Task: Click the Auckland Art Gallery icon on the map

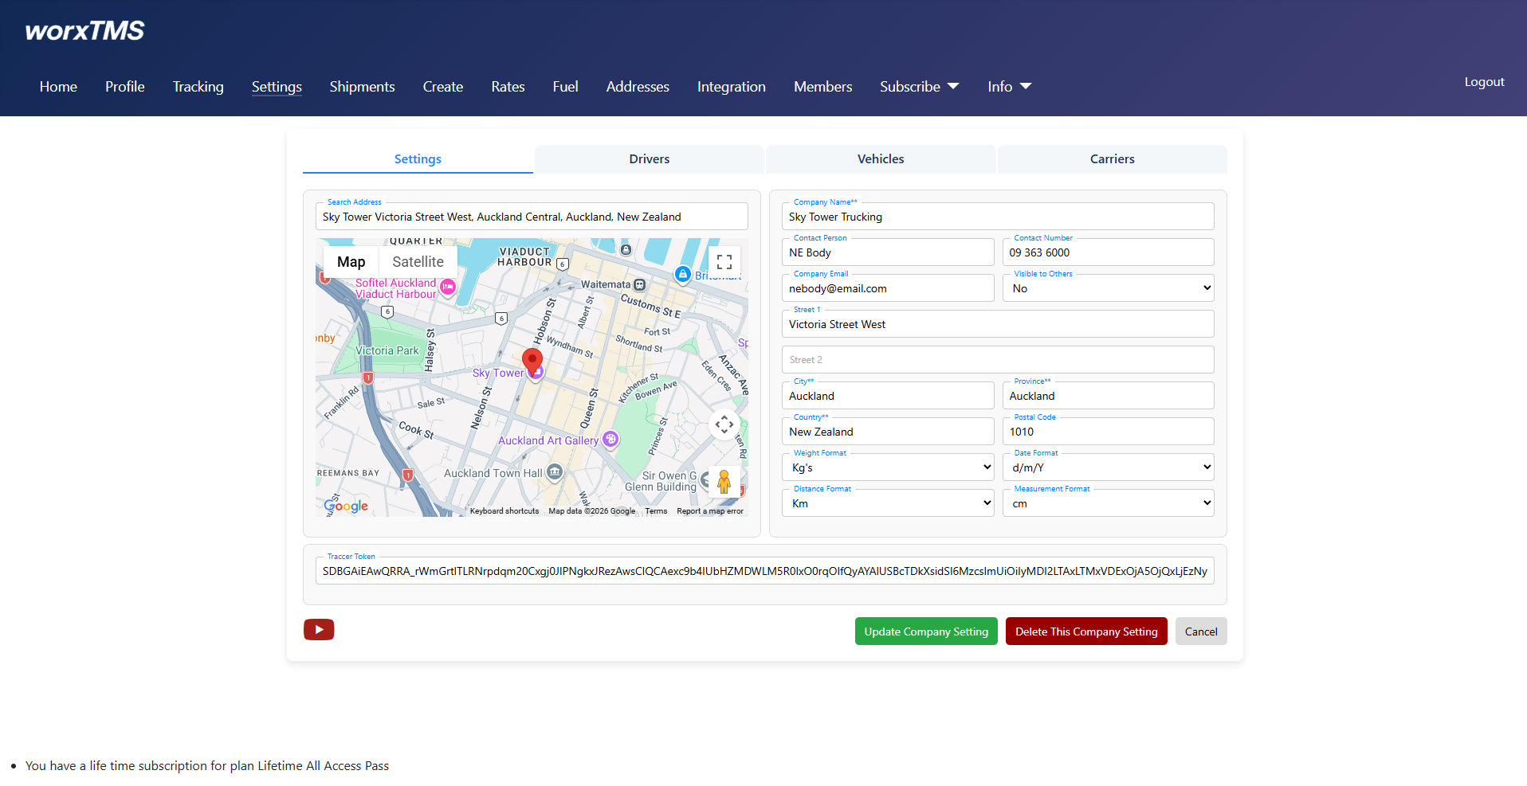Action: (609, 440)
